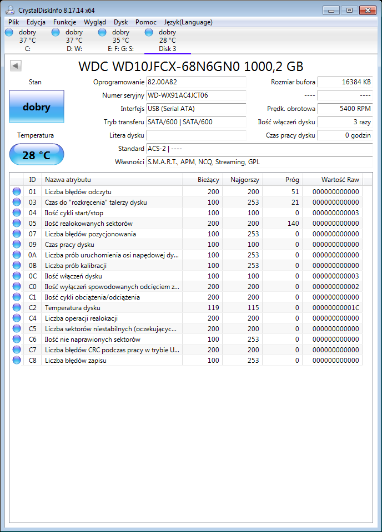The image size is (382, 532).
Task: Click status orb for attribute C1
Action: 17,297
